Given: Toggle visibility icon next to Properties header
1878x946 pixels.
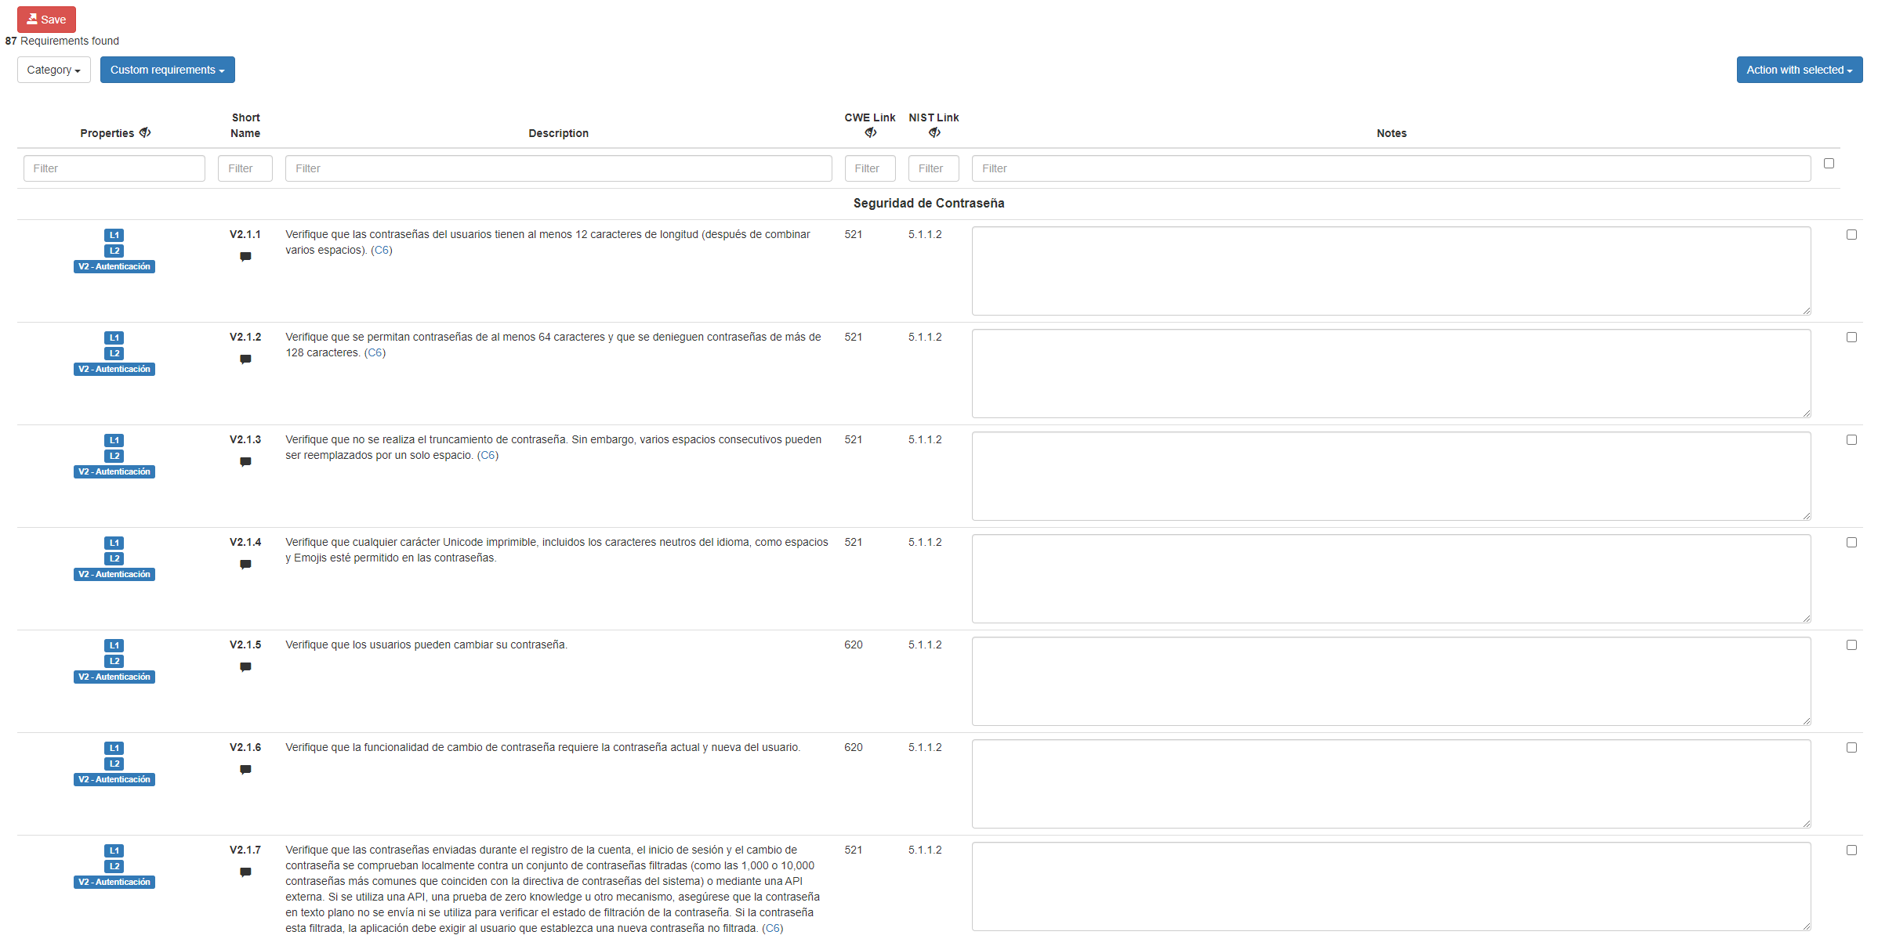Looking at the screenshot, I should point(145,133).
